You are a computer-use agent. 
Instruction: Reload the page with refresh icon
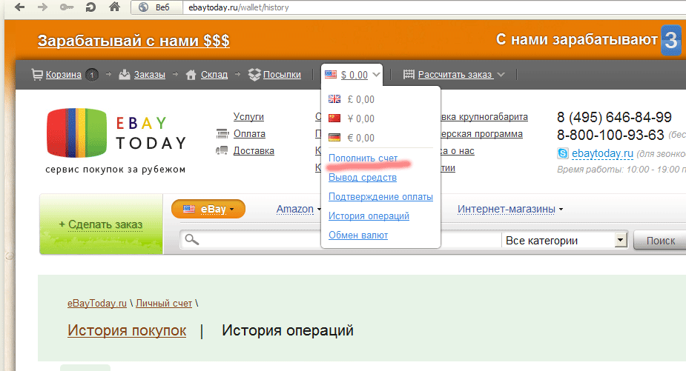[90, 7]
